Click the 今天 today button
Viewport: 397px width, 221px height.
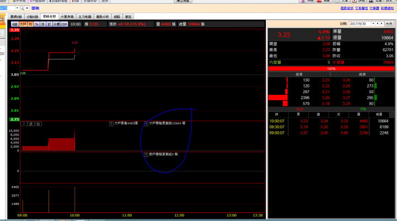[389, 24]
